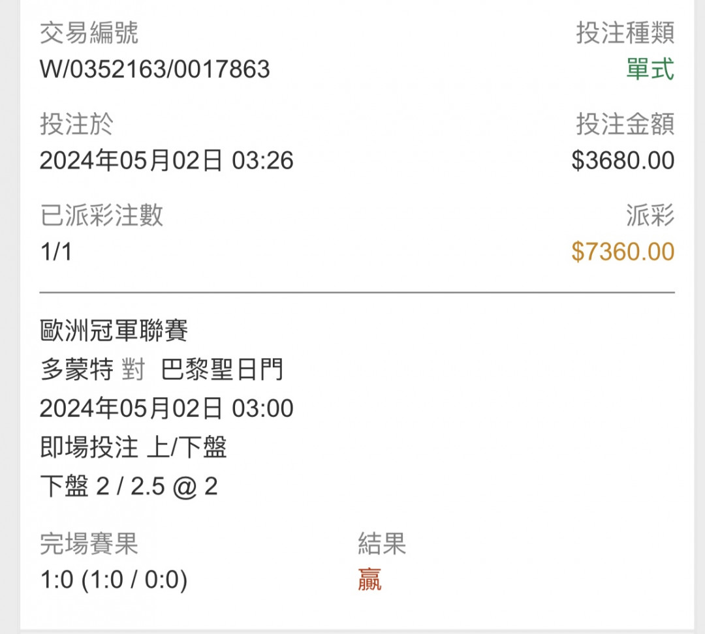Click the payout amount $7360.00
Image resolution: width=705 pixels, height=634 pixels.
click(x=623, y=252)
